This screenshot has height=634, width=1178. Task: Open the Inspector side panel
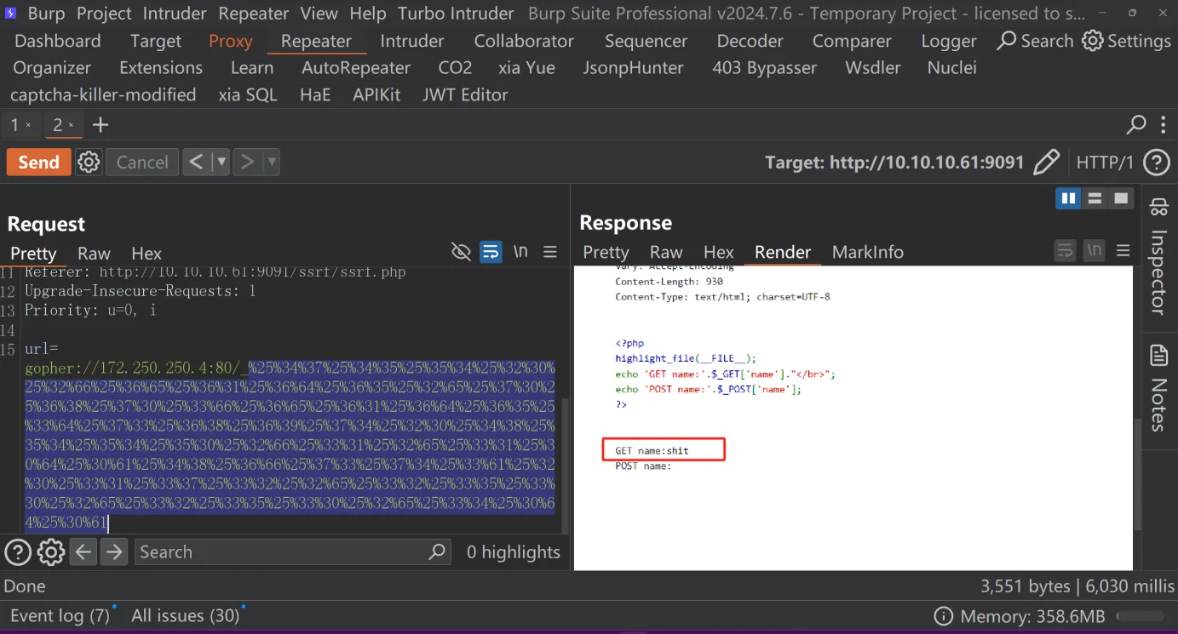[1158, 256]
